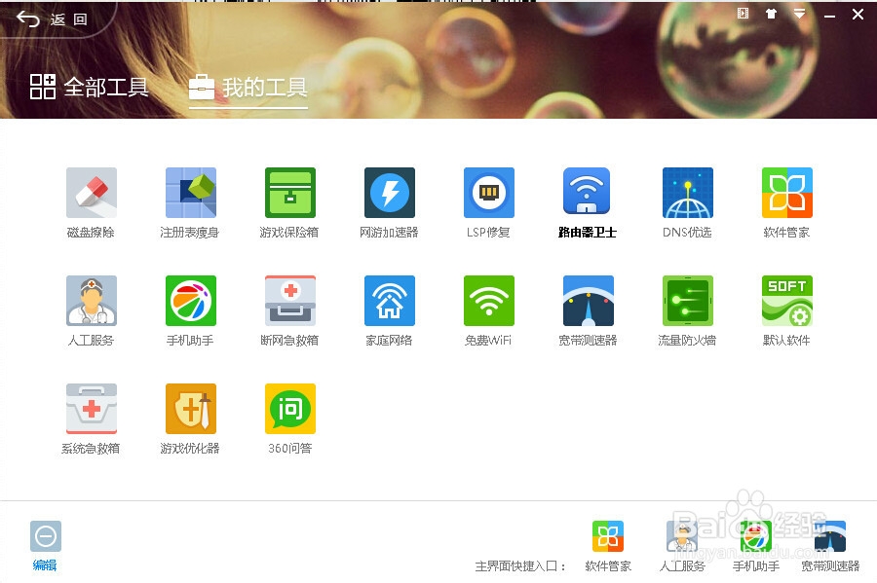Screen dimensions: 877x583
Task: Open 软件管家 in the tool grid
Action: 787,193
